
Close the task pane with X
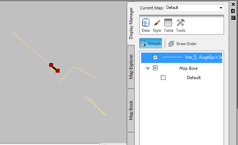233,4
